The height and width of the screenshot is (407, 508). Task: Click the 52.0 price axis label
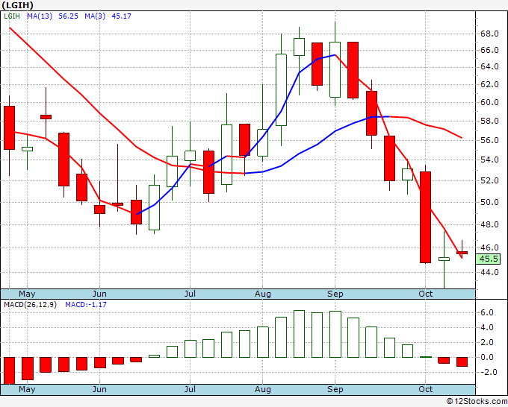click(489, 180)
